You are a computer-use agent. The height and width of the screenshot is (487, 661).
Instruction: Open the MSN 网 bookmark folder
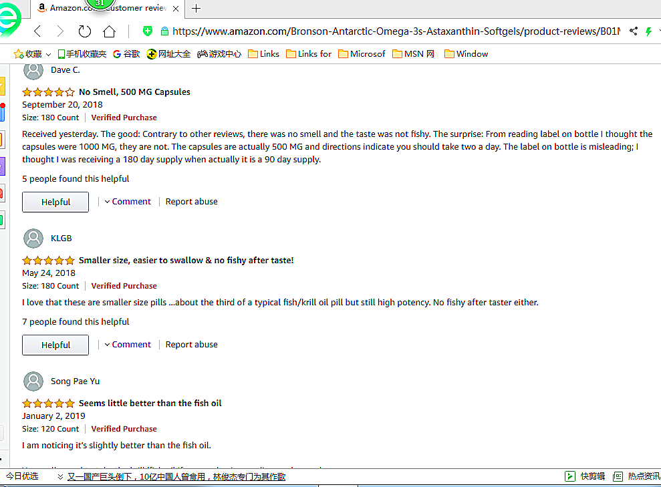pyautogui.click(x=413, y=54)
